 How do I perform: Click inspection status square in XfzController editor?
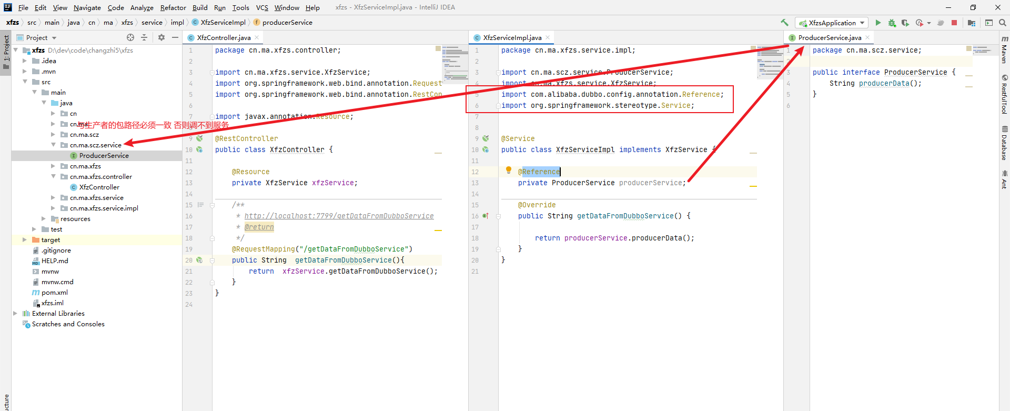click(x=438, y=48)
